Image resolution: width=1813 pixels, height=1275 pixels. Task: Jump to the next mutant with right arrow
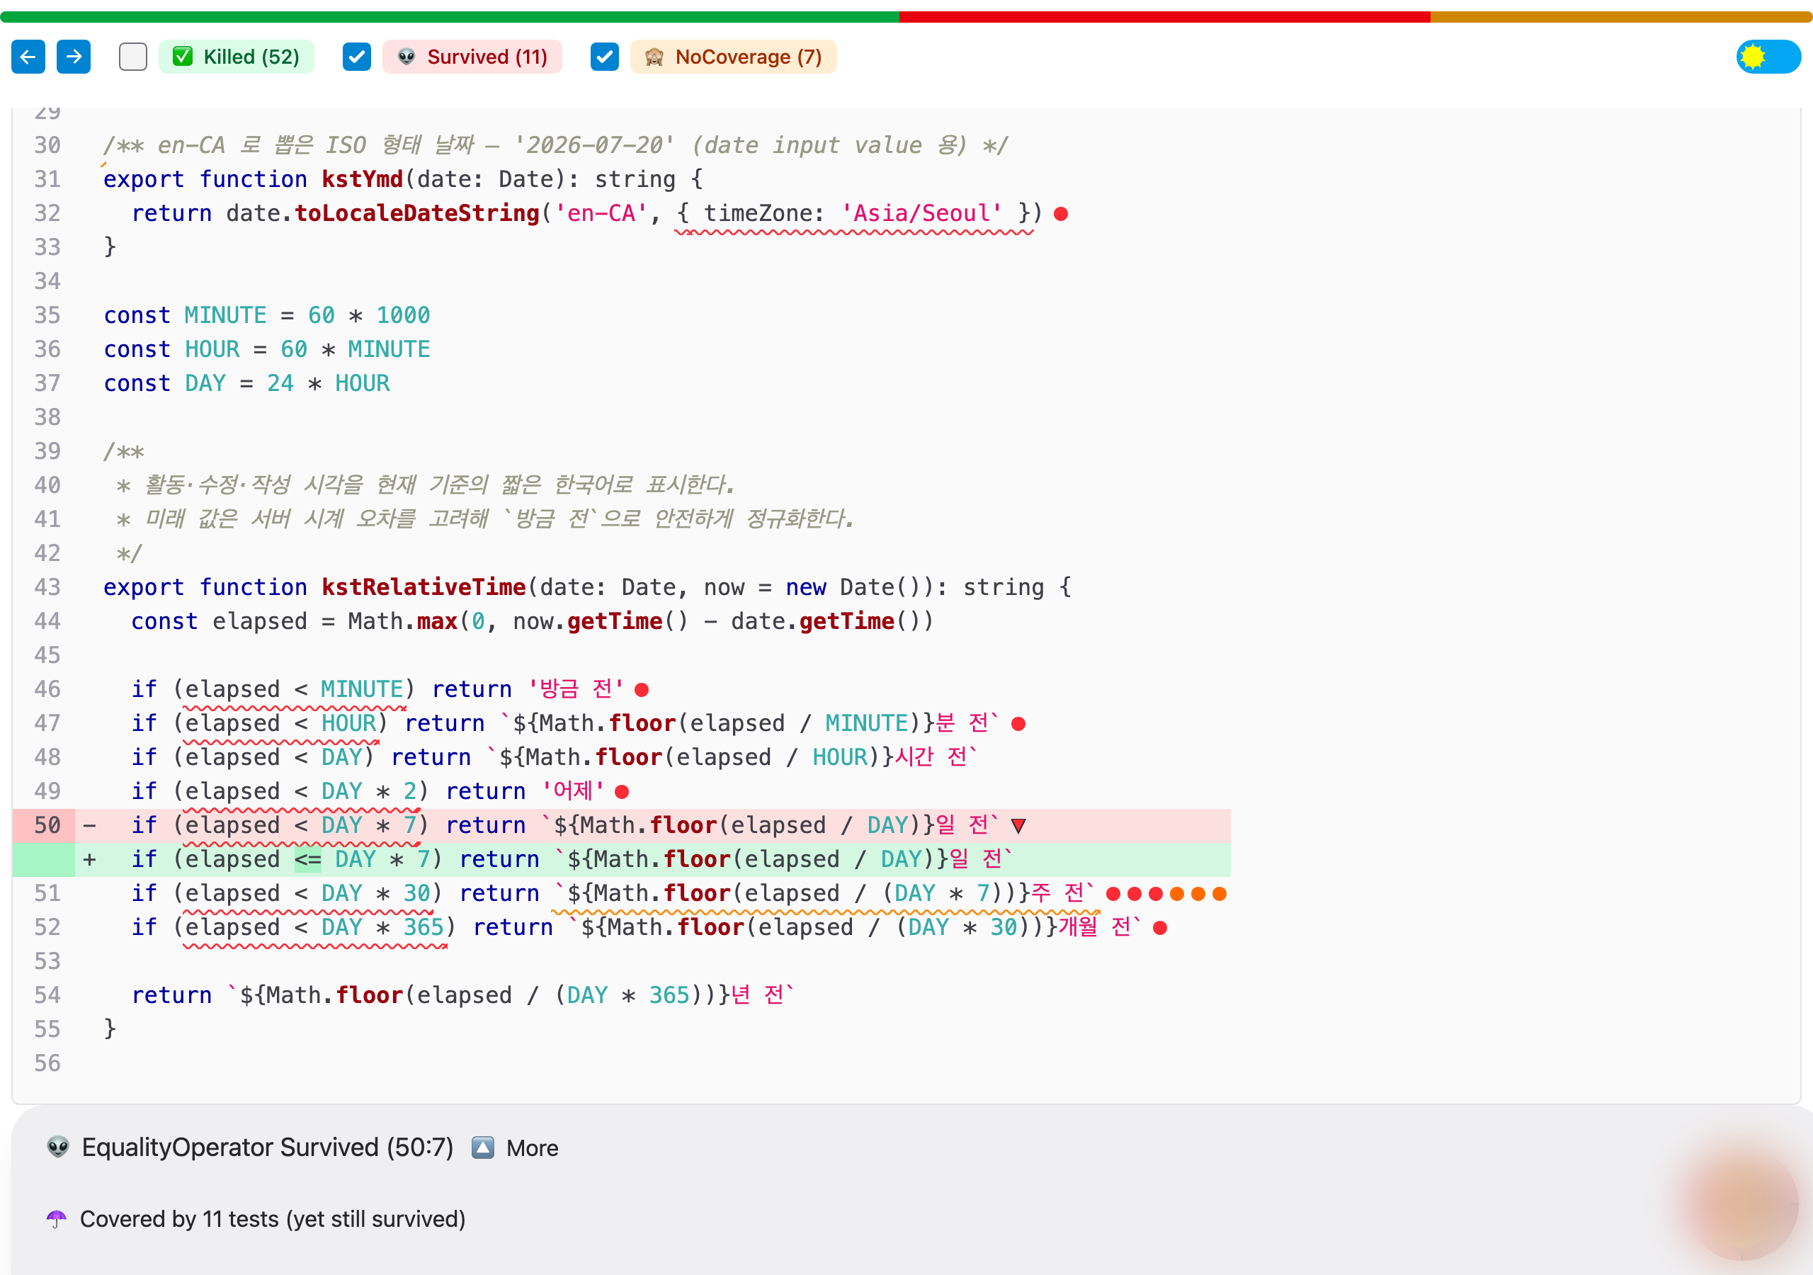[74, 56]
